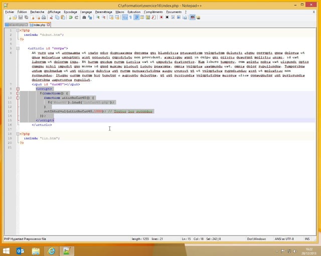
Task: Toggle show all characters (pilcrow) button
Action: click(x=130, y=17)
